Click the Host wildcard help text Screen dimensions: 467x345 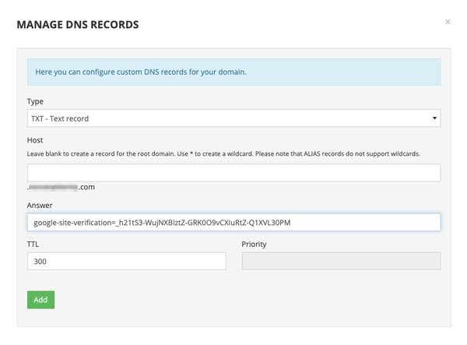coord(223,153)
